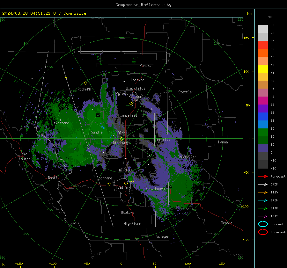Click the -150 tick on bottom axis
287x268 pixels.
point(19,264)
